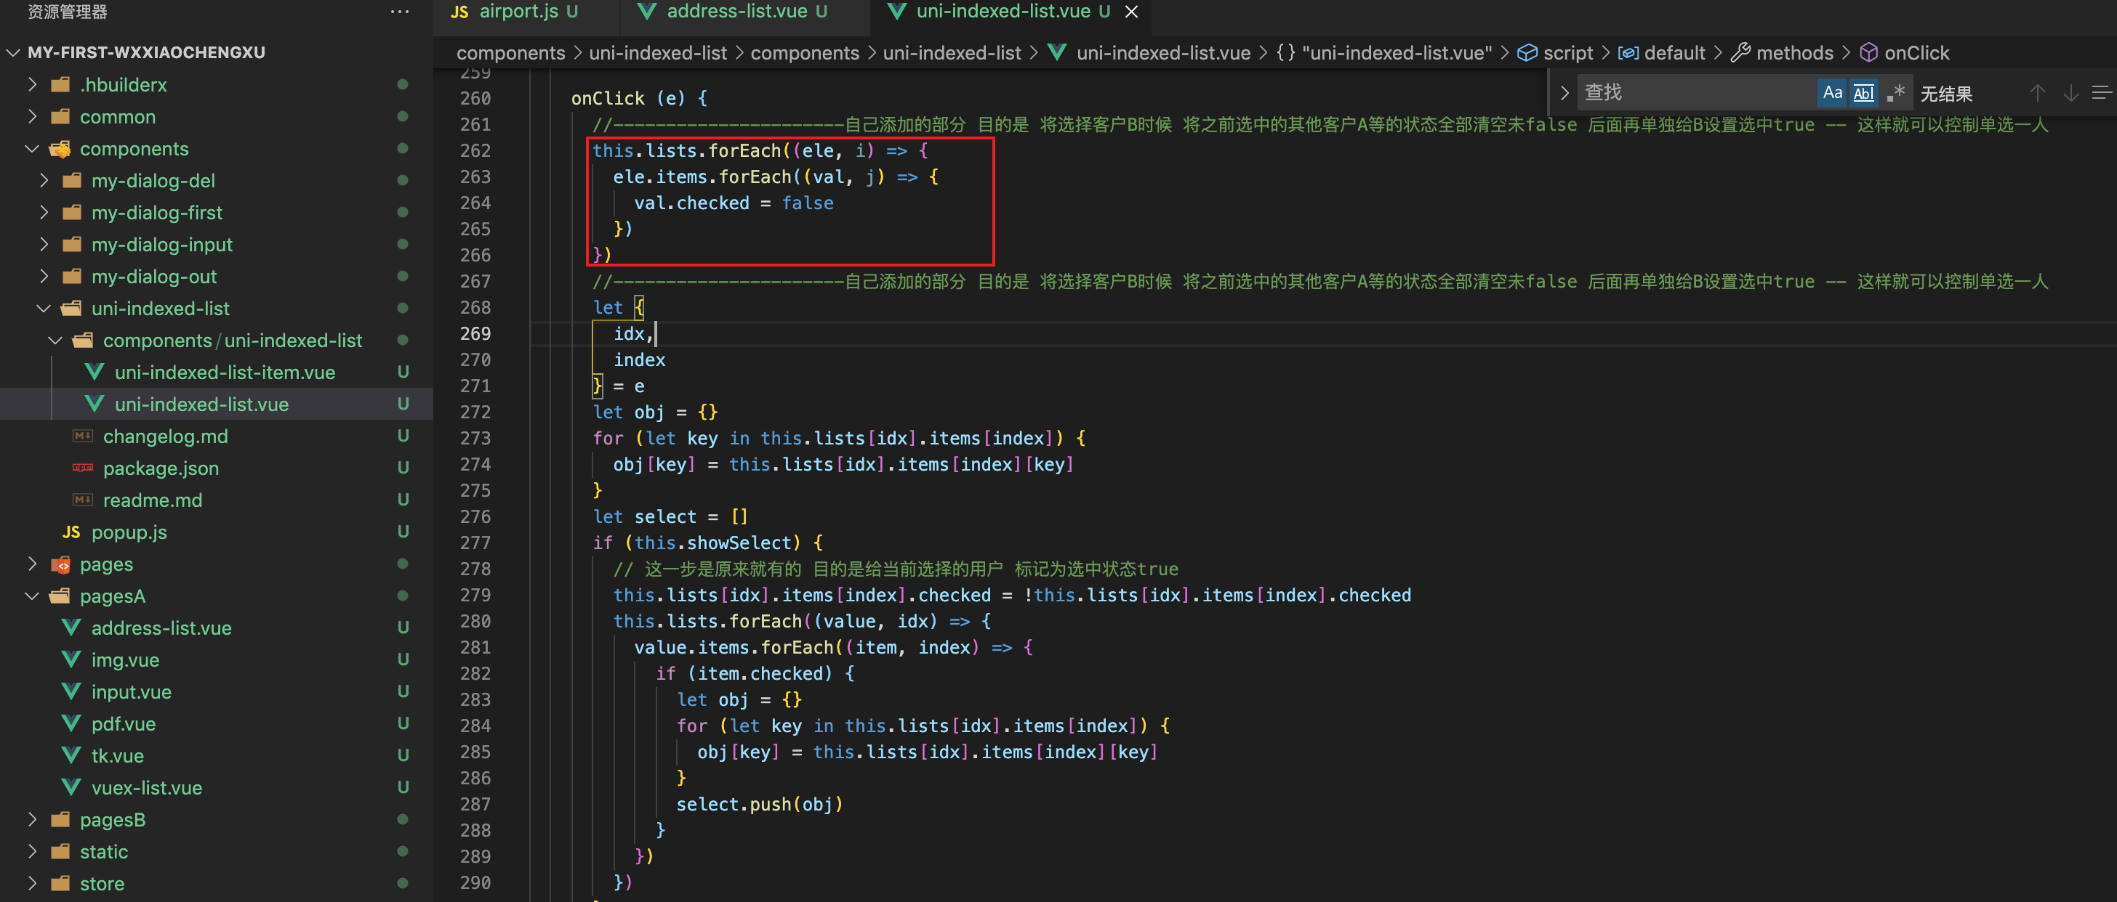
Task: Click markdown icon beside changelog.md
Action: 83,436
